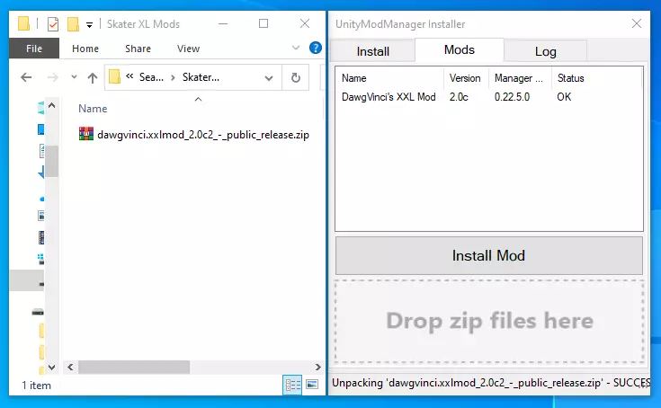Screen dimensions: 661x408
Task: Switch to the View ribbon tab
Action: [x=188, y=49]
